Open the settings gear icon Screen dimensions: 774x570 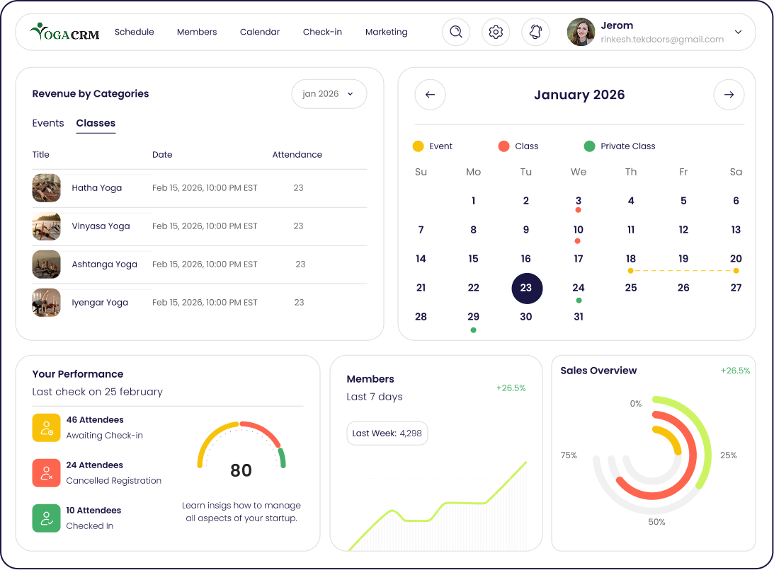coord(496,32)
